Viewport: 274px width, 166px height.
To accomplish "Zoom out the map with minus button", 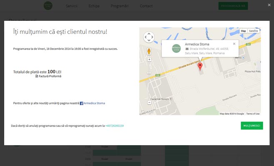I will tap(149, 102).
